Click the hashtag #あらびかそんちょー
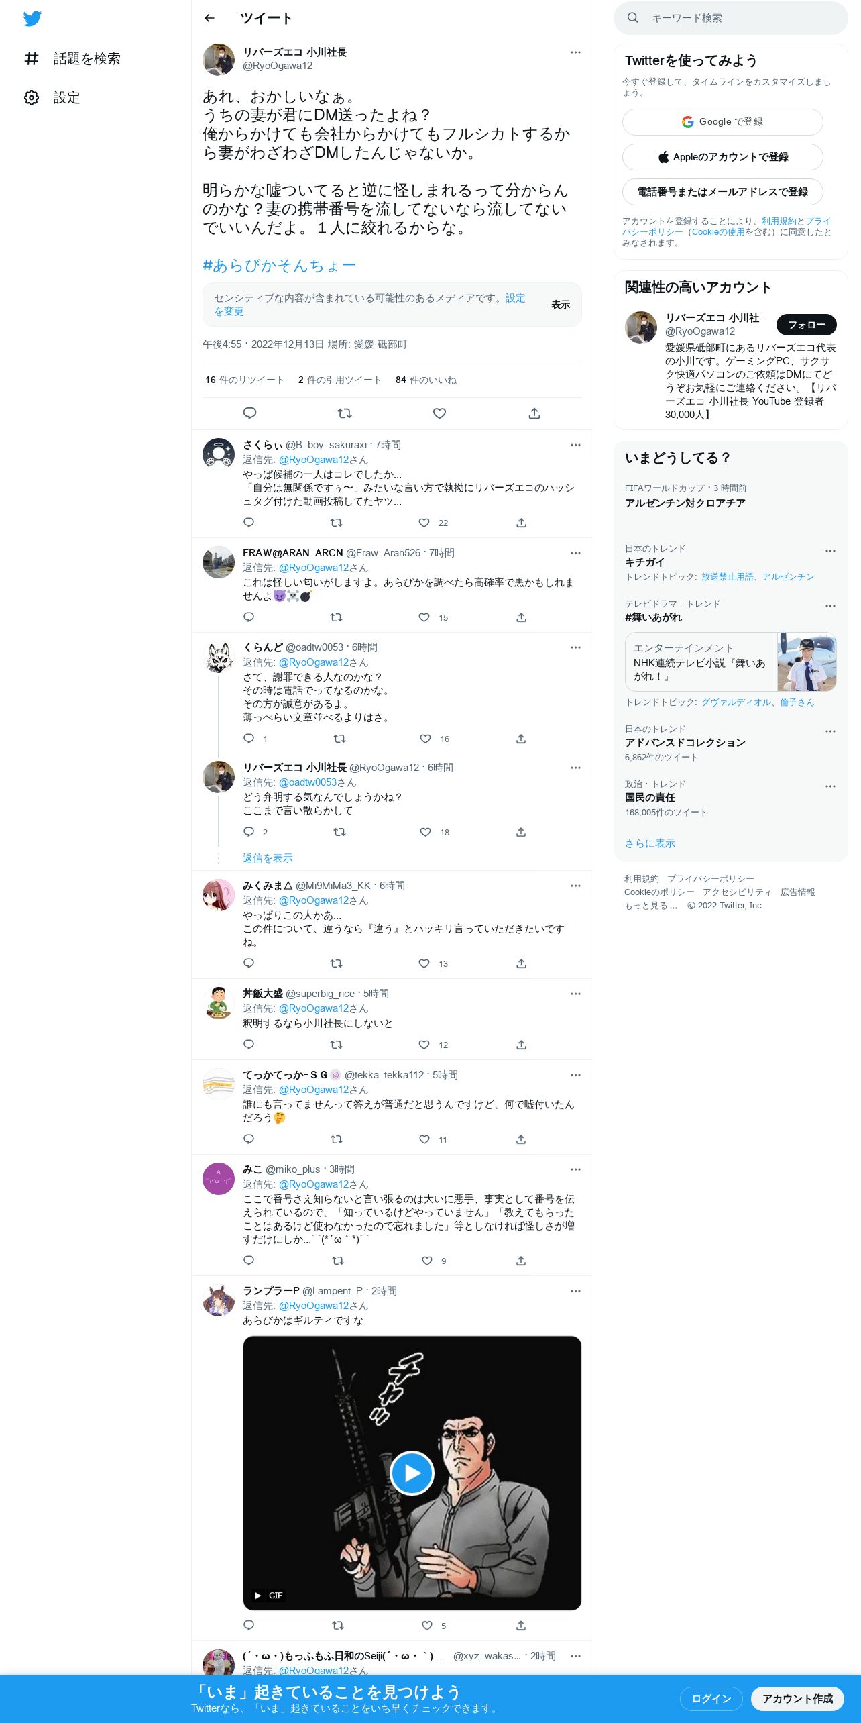 click(279, 266)
